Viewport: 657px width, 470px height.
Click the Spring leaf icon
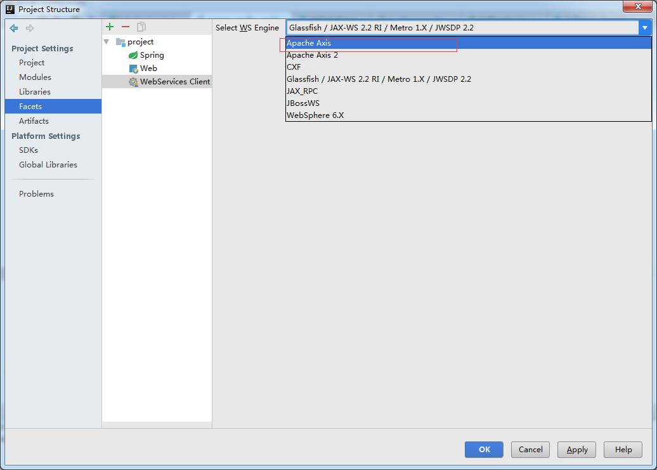(133, 55)
